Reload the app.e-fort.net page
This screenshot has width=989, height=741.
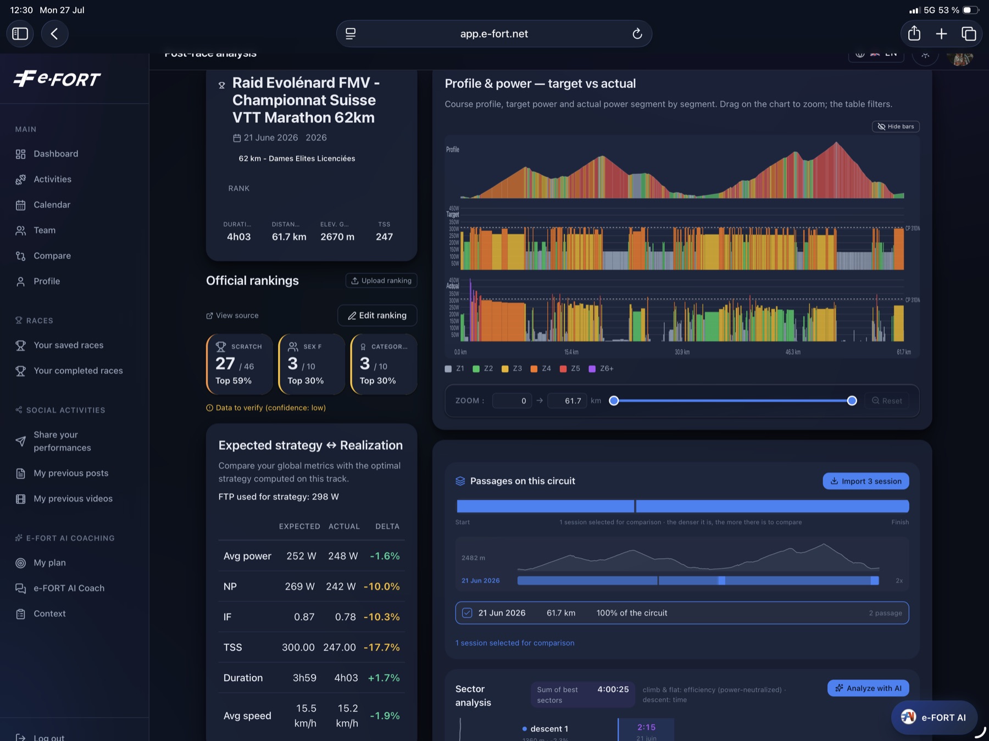(637, 34)
